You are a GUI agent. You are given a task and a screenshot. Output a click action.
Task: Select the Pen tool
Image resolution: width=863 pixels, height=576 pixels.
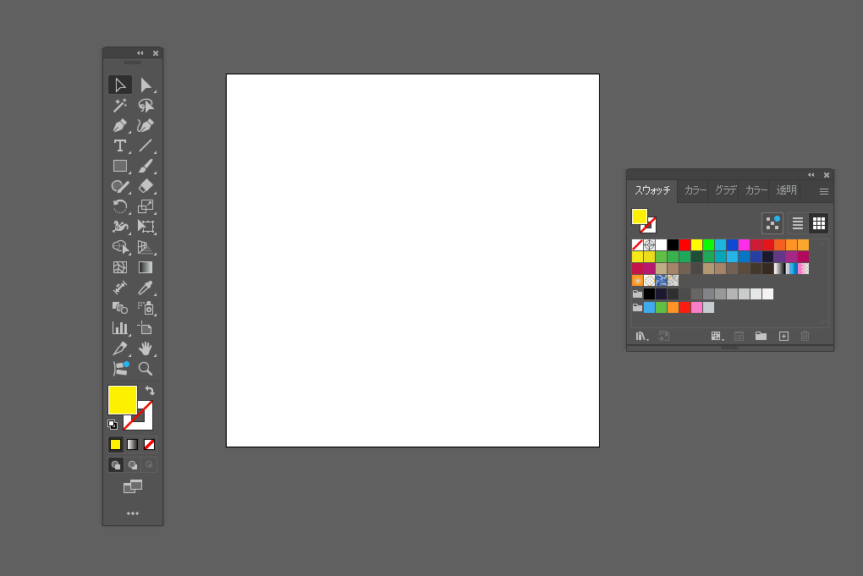pos(120,125)
